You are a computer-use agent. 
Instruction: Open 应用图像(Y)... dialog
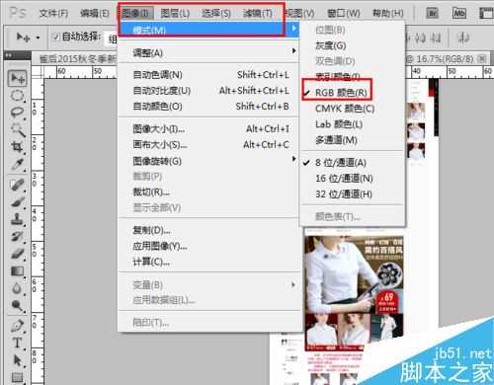pyautogui.click(x=208, y=246)
